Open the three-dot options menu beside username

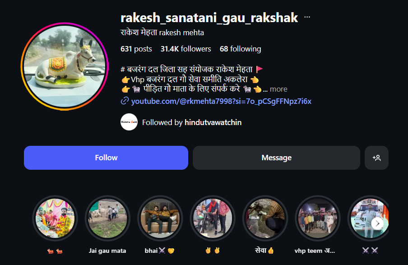click(x=307, y=17)
